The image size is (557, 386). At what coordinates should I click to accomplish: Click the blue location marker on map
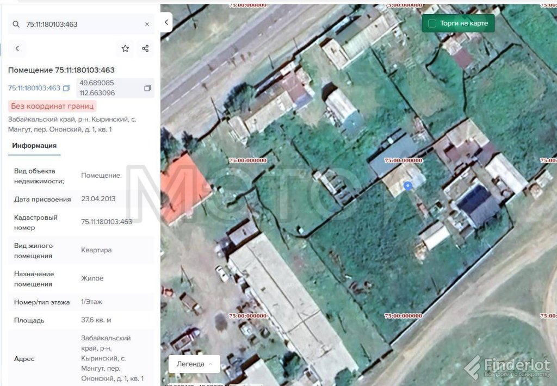408,186
